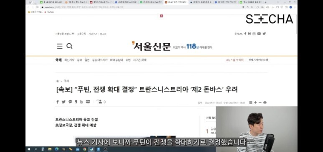
Task: Launch Microsoft Edge from taskbar
Action: (x=57, y=149)
